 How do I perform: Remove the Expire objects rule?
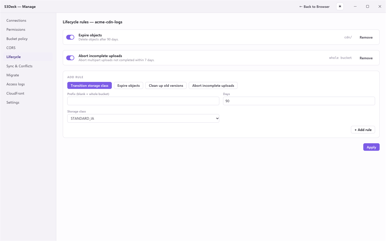pos(366,37)
